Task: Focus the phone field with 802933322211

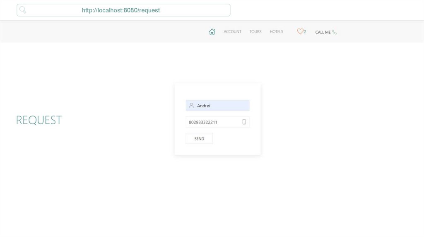Action: click(x=218, y=122)
